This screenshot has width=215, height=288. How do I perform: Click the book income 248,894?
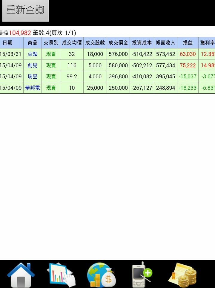click(x=165, y=88)
